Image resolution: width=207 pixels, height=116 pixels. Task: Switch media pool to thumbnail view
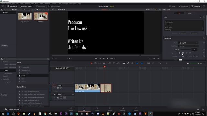(x=37, y=10)
